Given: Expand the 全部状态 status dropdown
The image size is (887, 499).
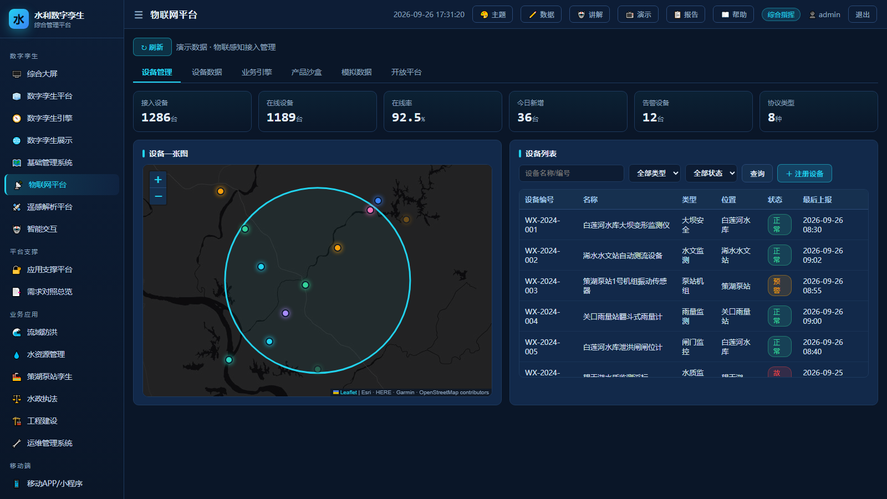Looking at the screenshot, I should (x=711, y=174).
